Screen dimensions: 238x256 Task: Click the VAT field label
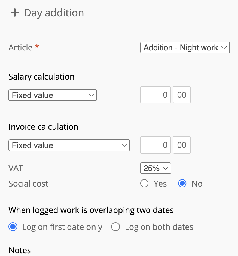(16, 168)
